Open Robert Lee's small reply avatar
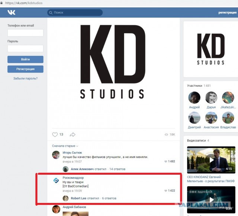 [65, 198]
